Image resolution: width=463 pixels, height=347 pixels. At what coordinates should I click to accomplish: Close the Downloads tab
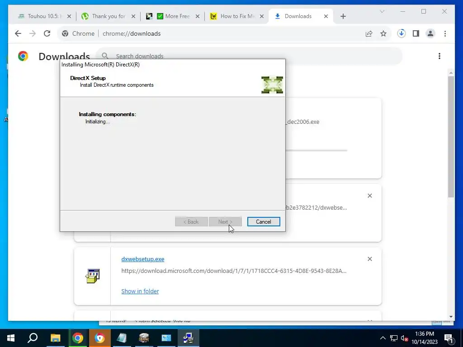[x=326, y=16]
